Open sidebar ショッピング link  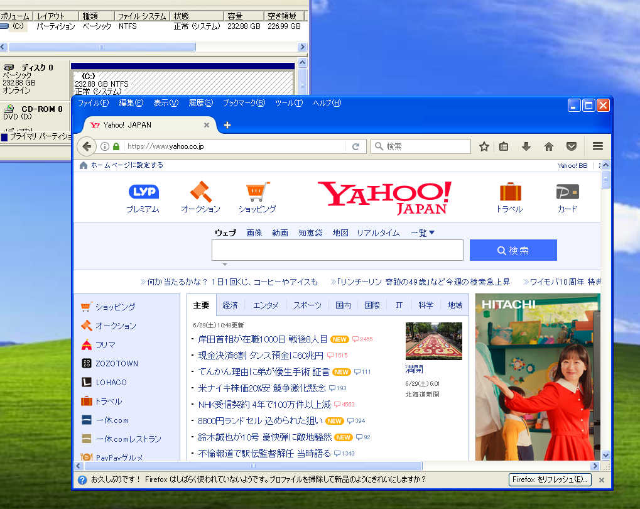click(115, 307)
